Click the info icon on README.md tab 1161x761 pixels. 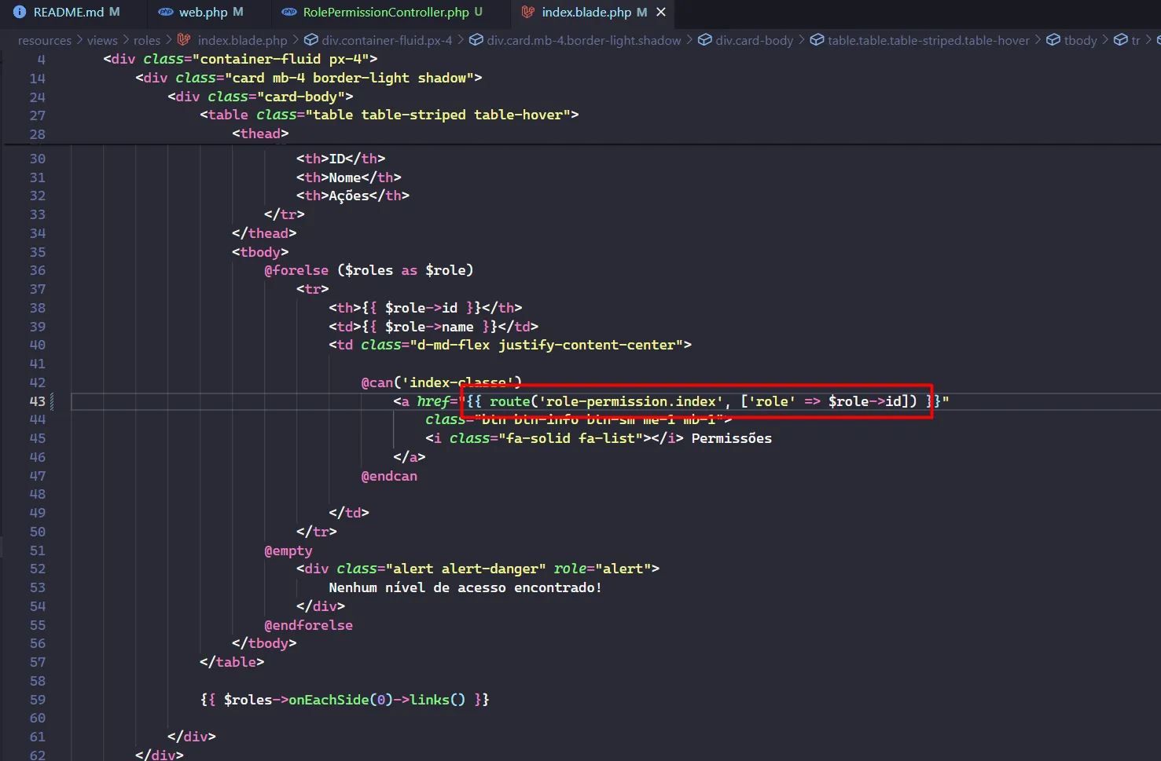(20, 12)
